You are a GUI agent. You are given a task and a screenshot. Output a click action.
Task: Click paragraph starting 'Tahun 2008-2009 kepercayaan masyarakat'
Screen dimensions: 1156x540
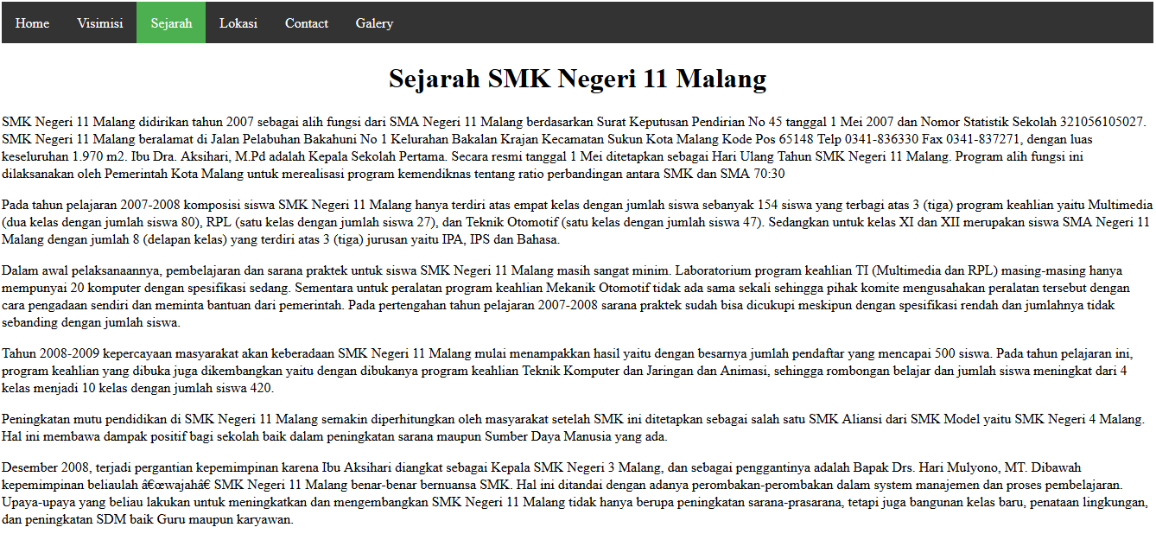(x=577, y=371)
